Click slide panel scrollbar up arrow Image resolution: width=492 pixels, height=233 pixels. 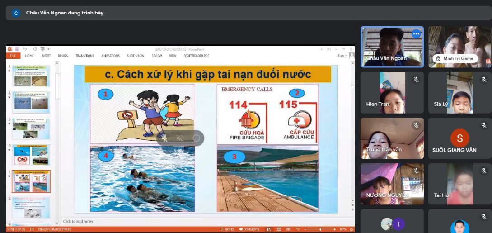click(57, 63)
